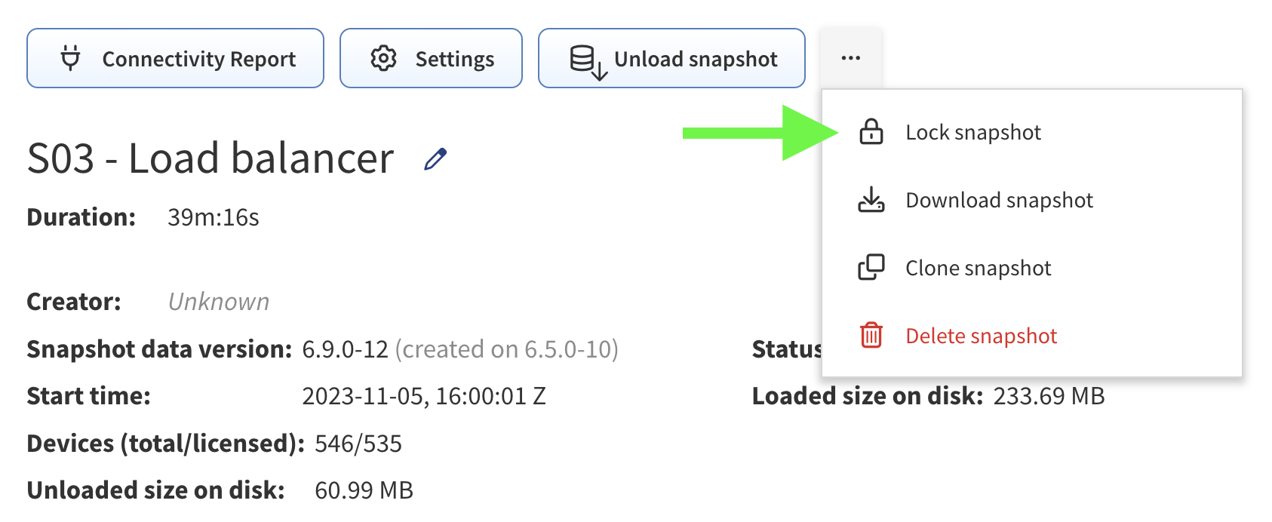The width and height of the screenshot is (1272, 522).
Task: Click the database unload icon
Action: (x=588, y=61)
